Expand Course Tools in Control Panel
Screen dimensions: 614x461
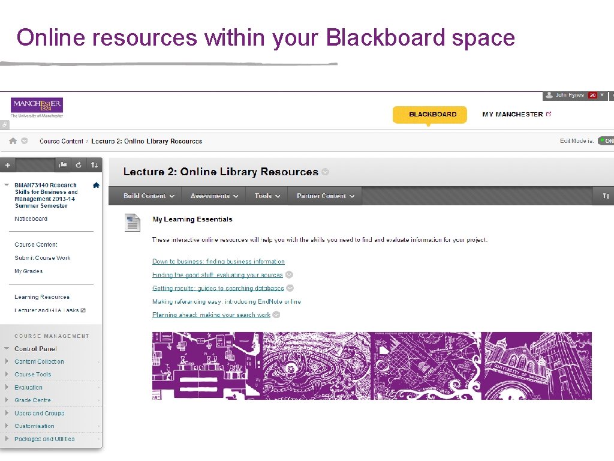[x=7, y=375]
